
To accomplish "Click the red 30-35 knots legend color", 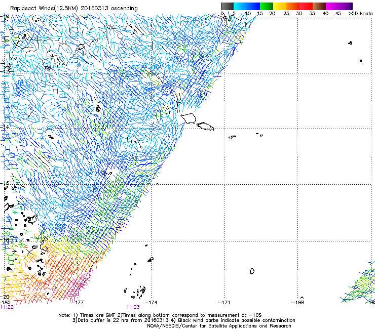I will [x=306, y=6].
